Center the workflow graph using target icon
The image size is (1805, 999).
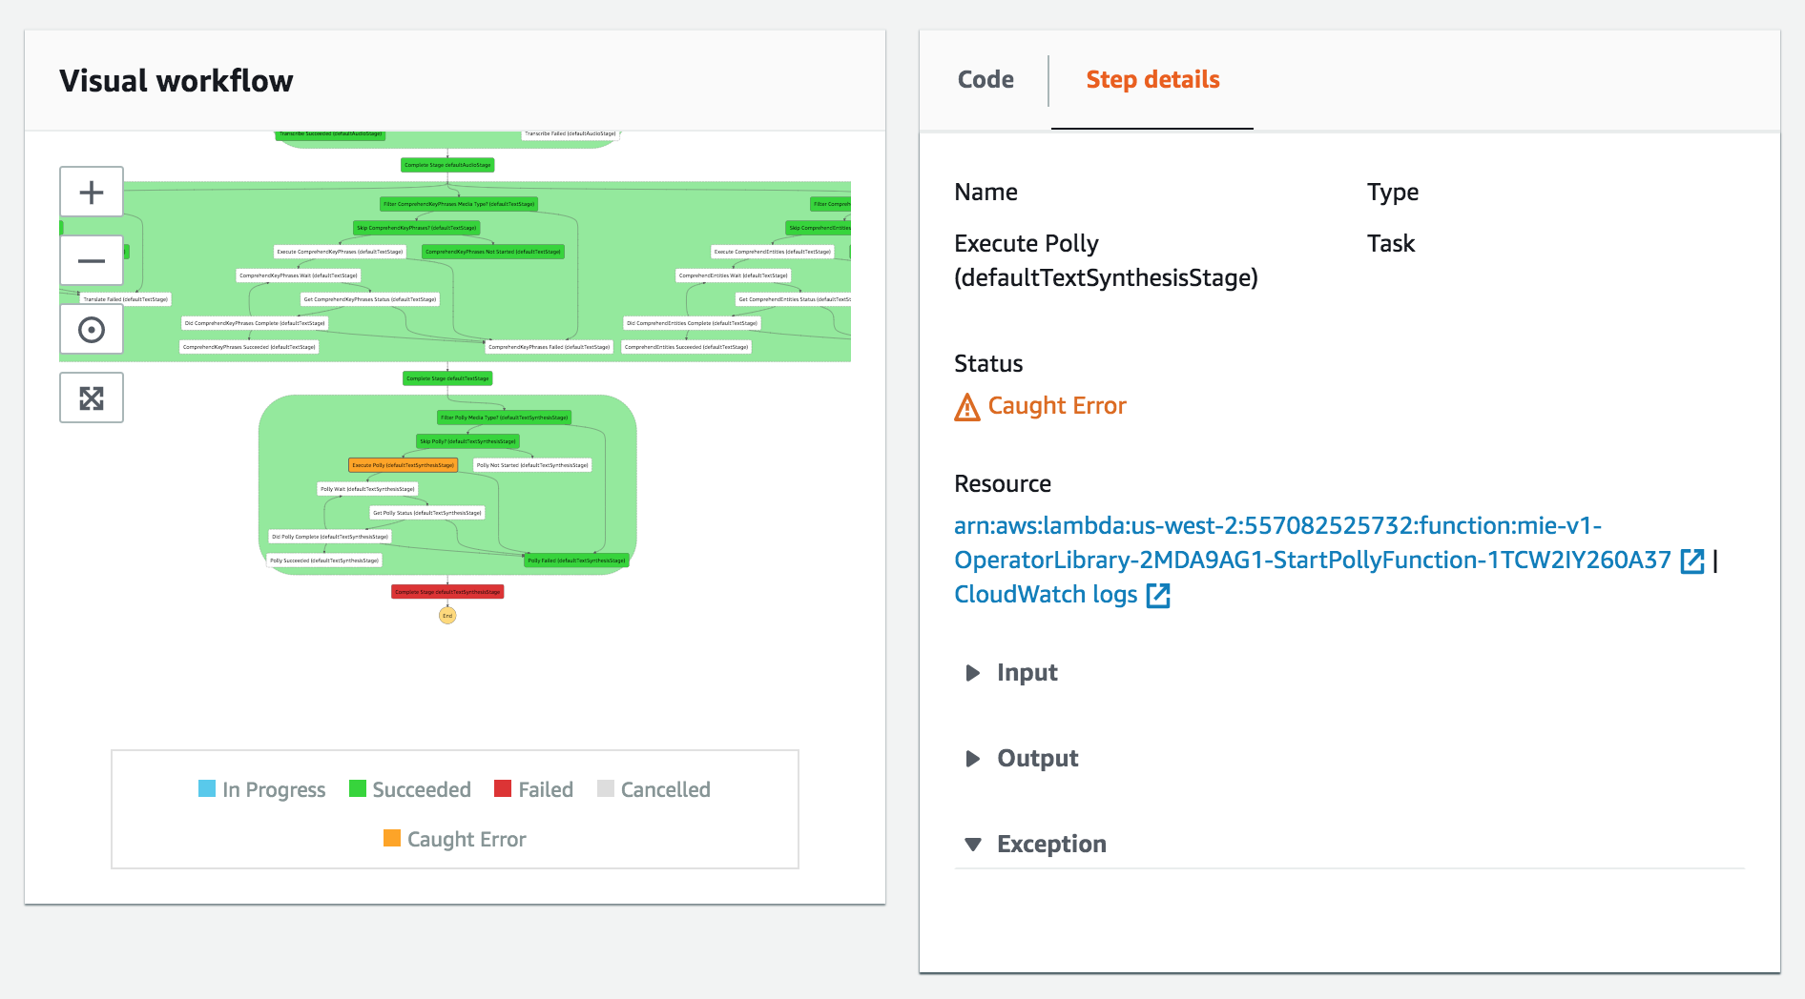92,330
